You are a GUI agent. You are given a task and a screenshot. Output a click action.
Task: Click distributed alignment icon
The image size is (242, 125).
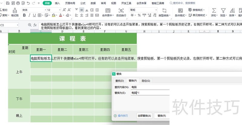click(97, 15)
